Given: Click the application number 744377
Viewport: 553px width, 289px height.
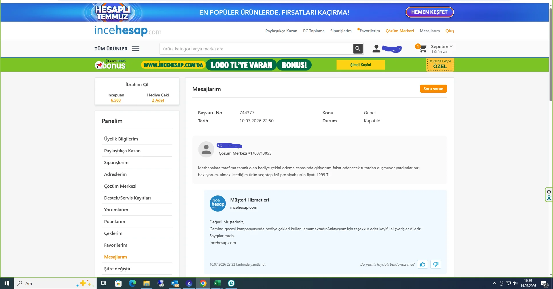Looking at the screenshot, I should point(247,113).
